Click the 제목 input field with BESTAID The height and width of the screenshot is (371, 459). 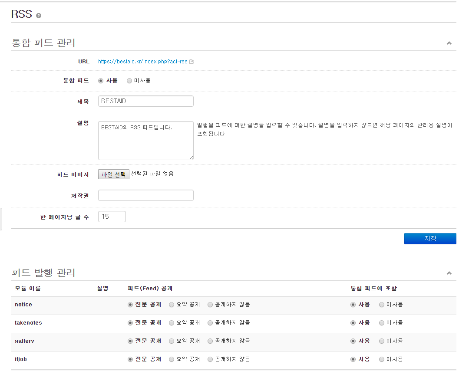tap(145, 101)
